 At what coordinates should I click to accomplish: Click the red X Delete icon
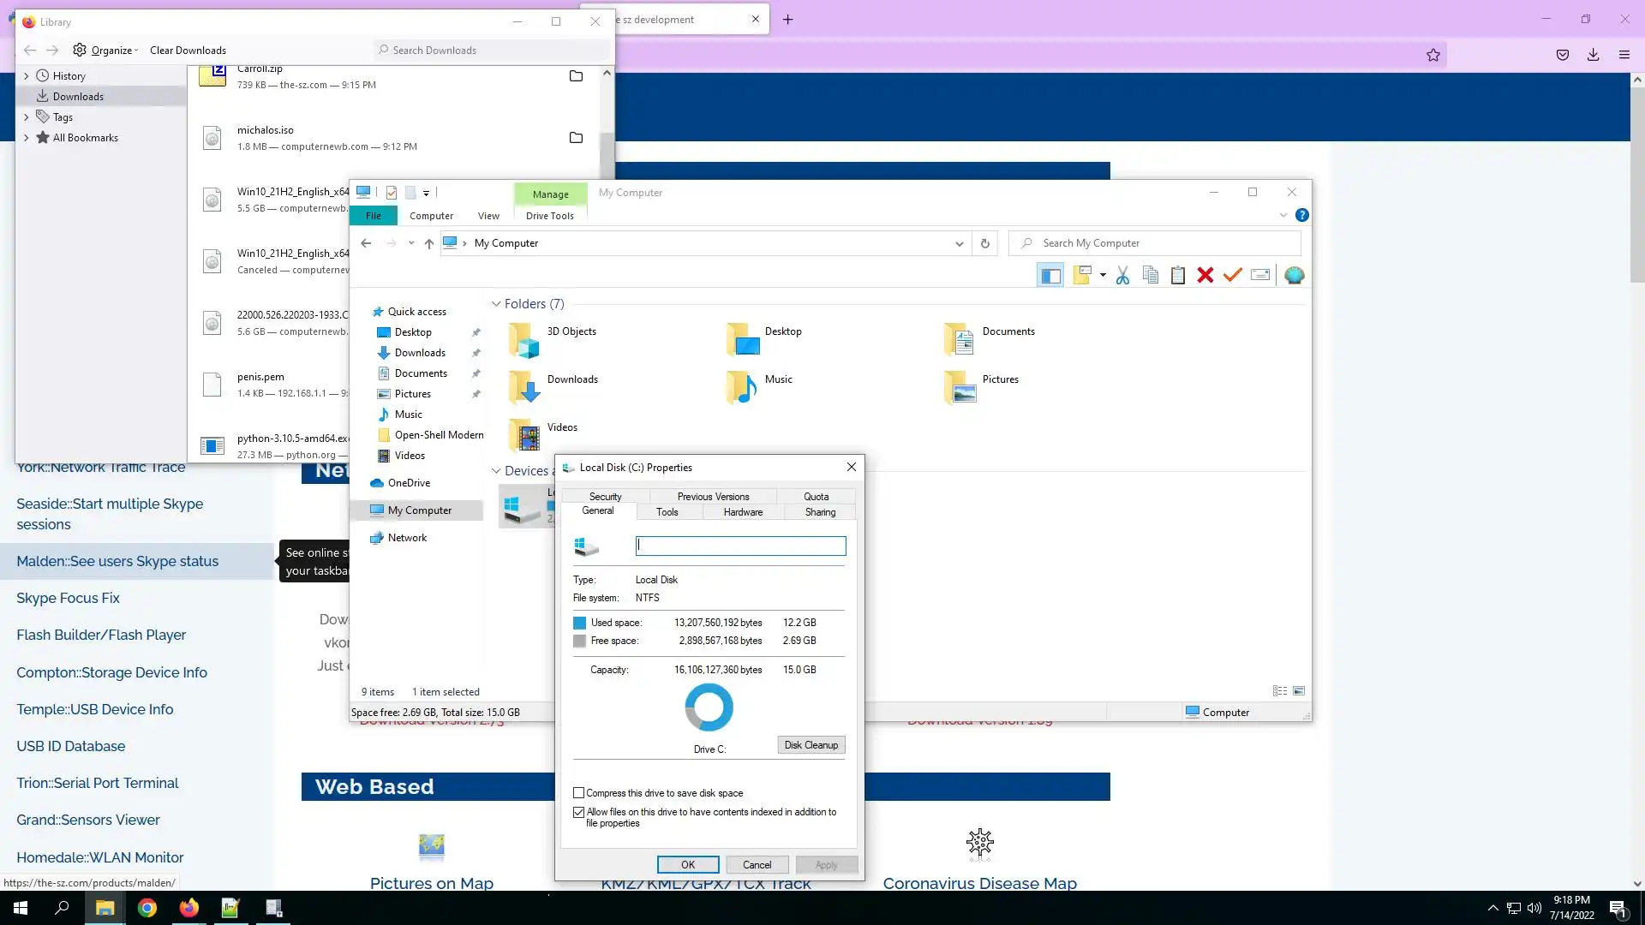tap(1205, 275)
